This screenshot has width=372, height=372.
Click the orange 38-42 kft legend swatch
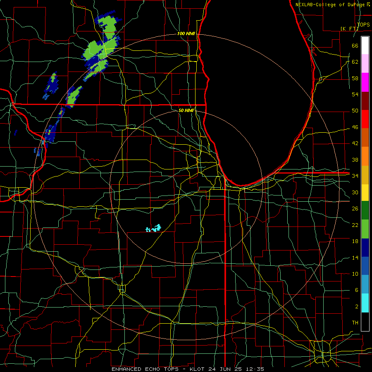[365, 156]
